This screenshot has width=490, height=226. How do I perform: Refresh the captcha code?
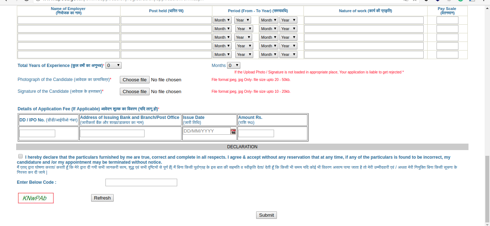102,198
